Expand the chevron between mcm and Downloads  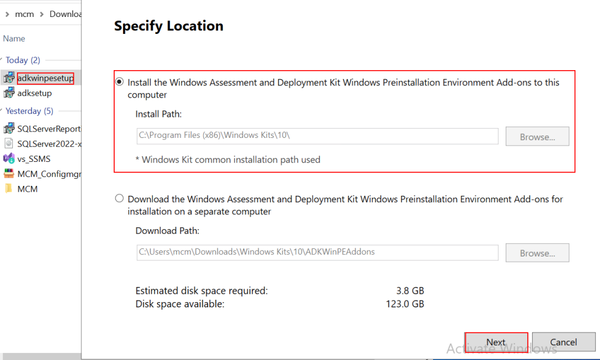(42, 14)
